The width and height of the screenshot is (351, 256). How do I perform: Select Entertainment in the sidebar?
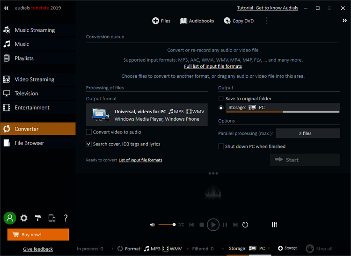click(x=38, y=108)
